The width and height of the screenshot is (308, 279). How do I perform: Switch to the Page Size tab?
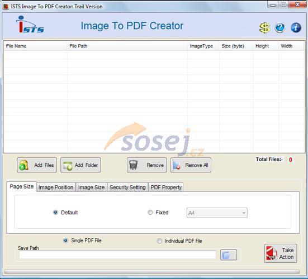[22, 186]
